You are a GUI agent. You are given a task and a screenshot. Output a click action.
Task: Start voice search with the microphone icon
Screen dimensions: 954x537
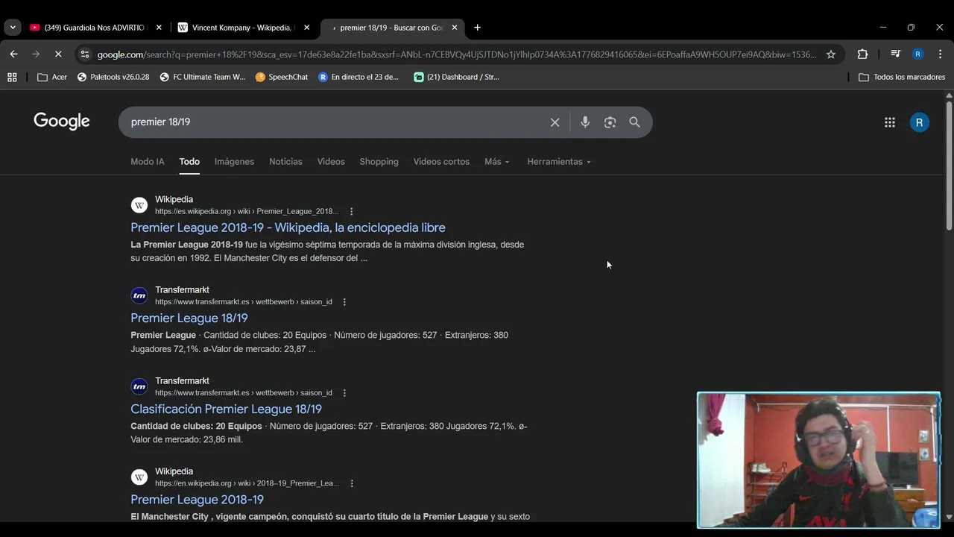(585, 122)
